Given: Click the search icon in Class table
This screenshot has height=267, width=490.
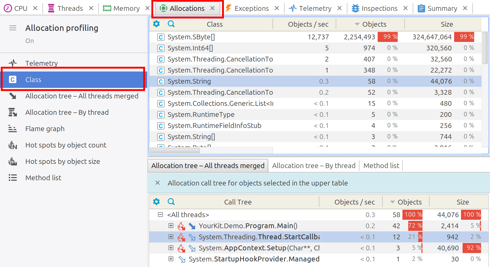Looking at the screenshot, I should (x=171, y=24).
